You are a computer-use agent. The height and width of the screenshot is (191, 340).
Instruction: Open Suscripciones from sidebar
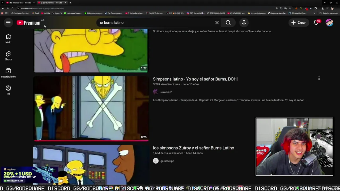pos(8,73)
